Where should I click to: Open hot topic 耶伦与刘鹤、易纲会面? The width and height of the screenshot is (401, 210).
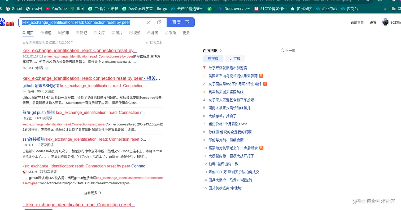coord(226,140)
